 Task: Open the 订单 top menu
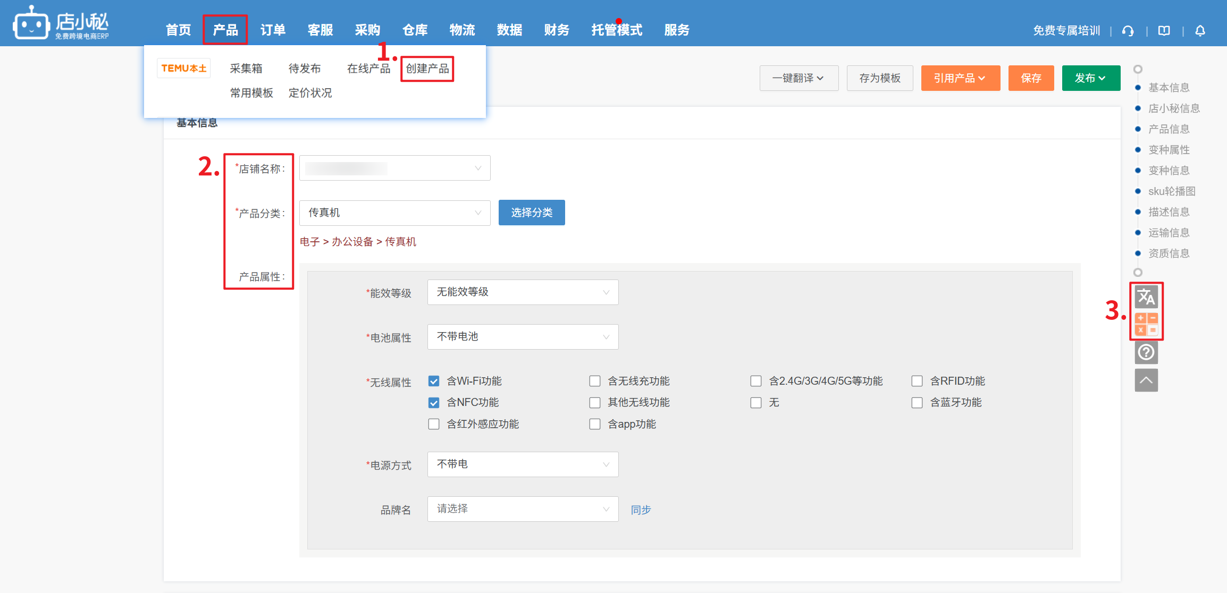[x=273, y=30]
